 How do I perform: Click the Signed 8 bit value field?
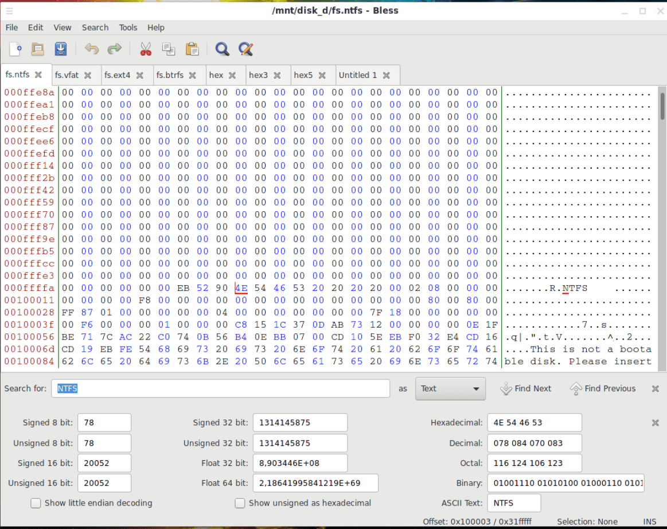104,423
